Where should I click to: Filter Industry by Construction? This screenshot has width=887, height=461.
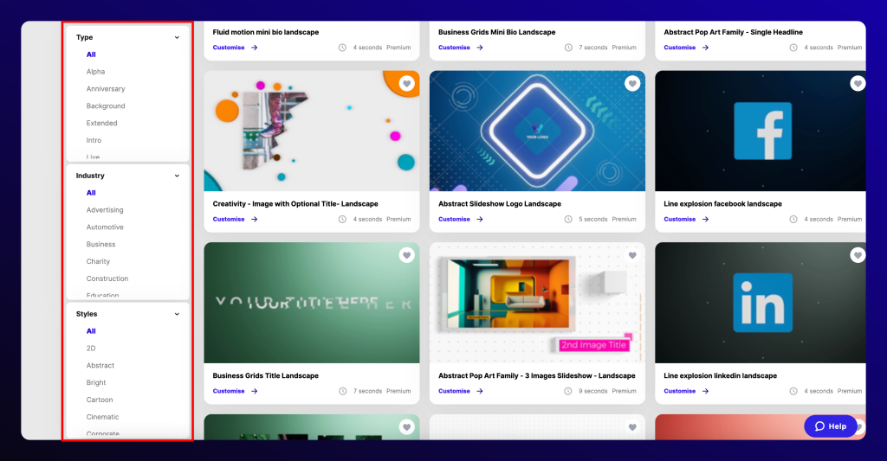click(x=107, y=279)
